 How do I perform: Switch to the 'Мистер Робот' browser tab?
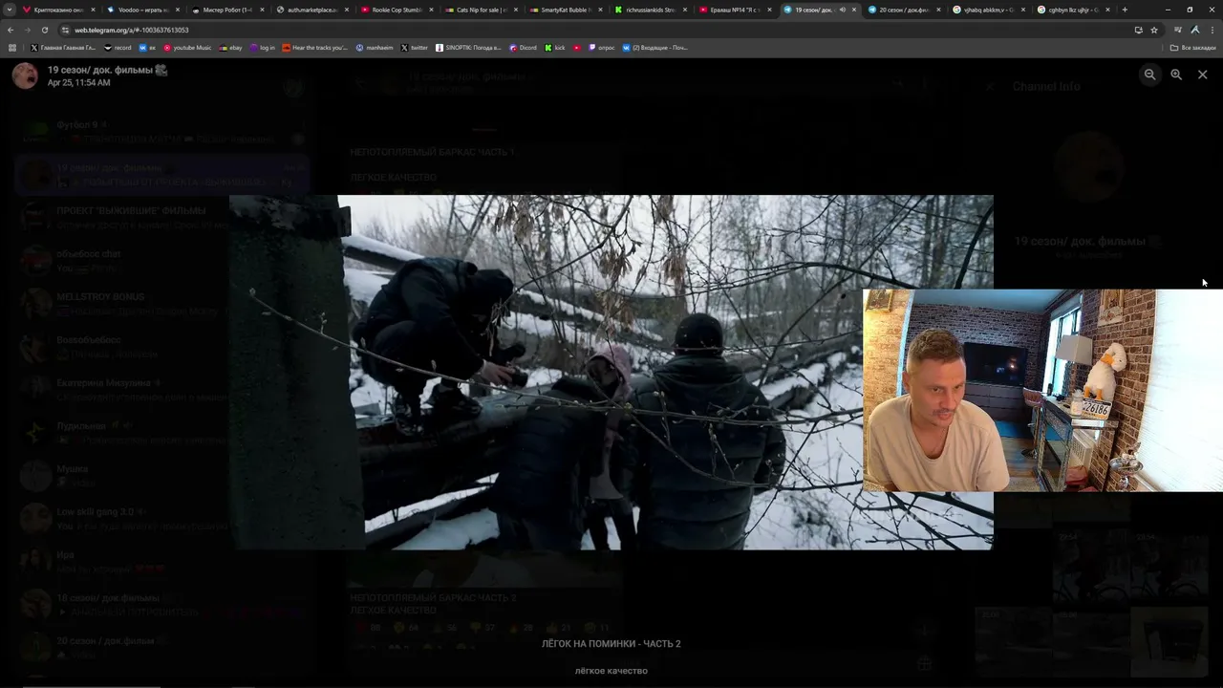pos(226,10)
